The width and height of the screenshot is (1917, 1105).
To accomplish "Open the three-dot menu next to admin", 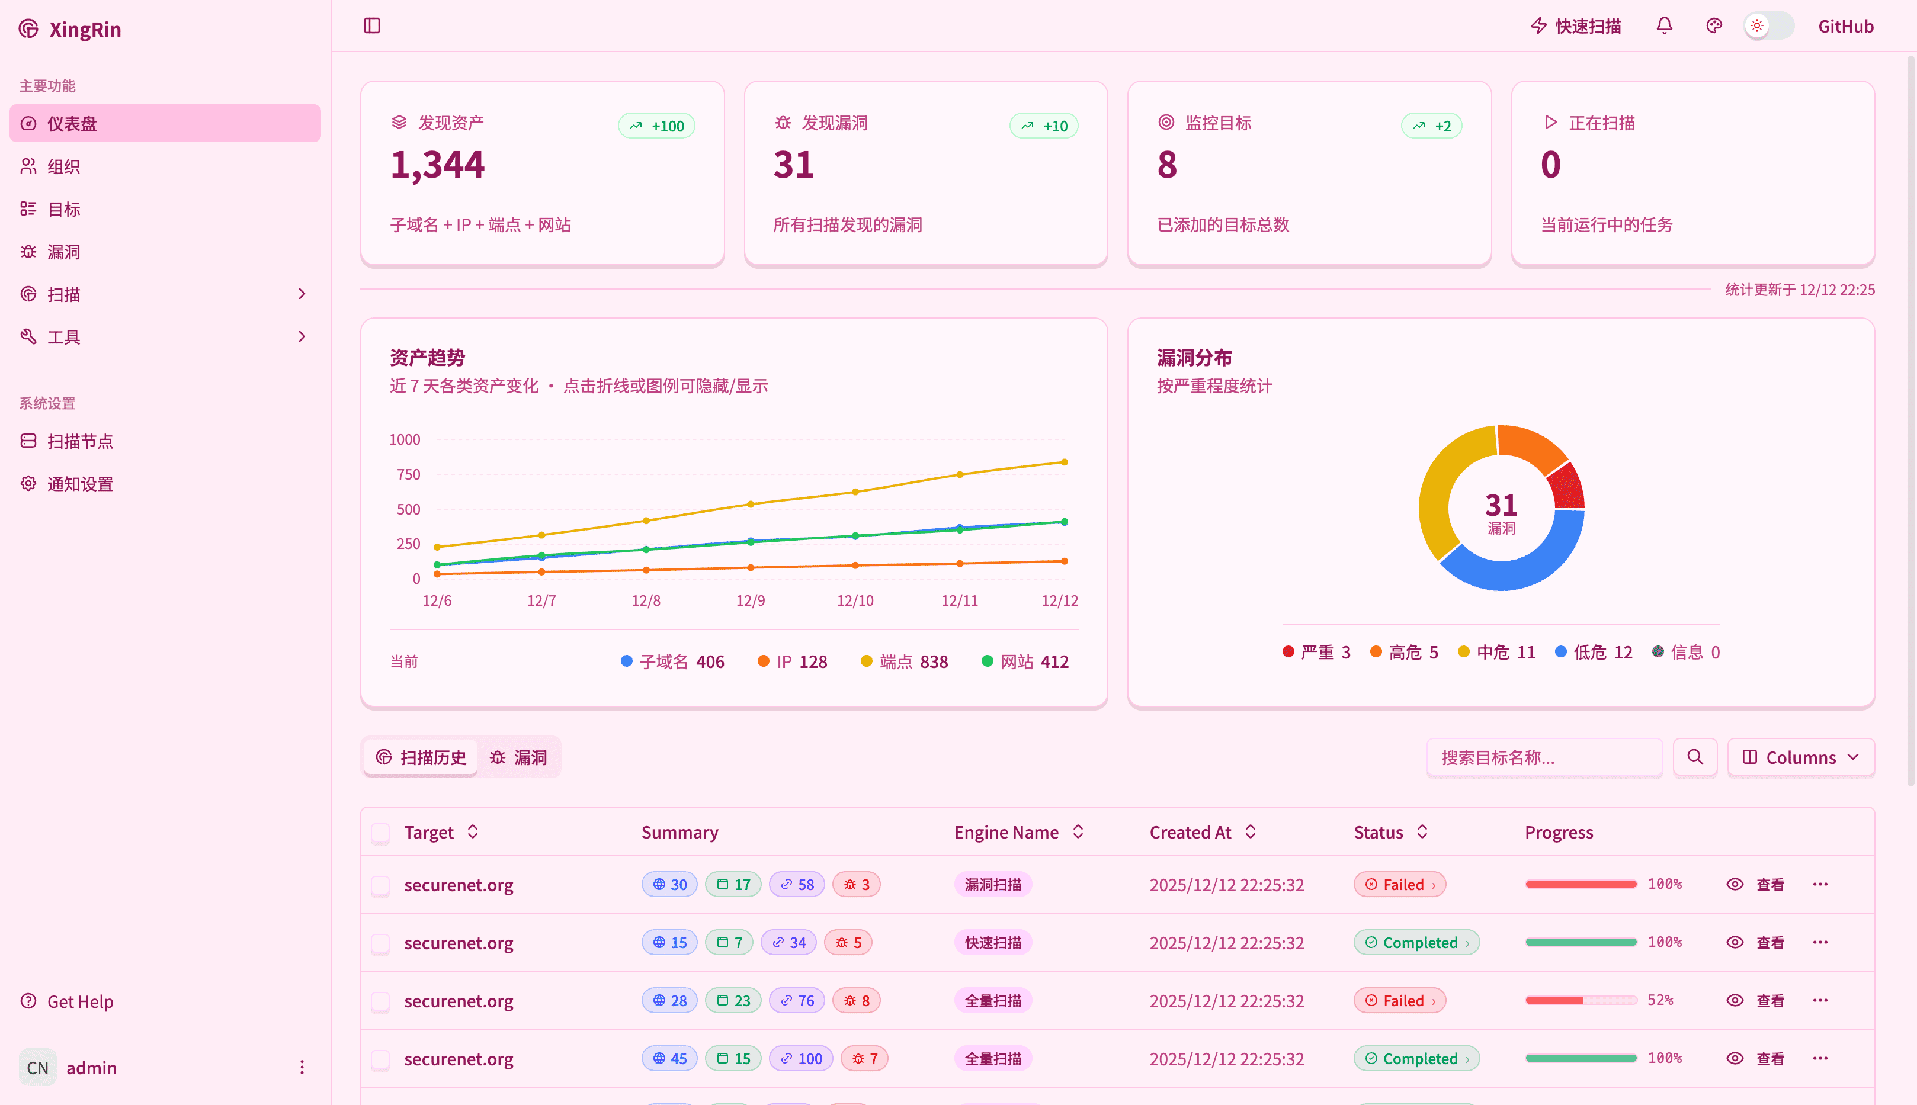I will [x=302, y=1067].
